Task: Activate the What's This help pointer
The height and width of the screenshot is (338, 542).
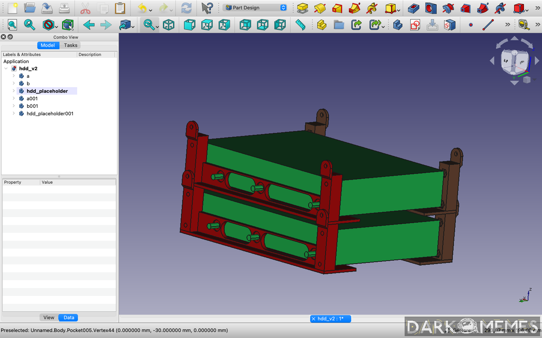Action: pos(207,8)
